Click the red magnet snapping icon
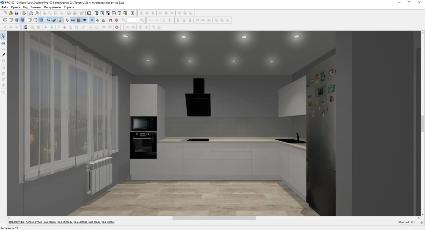 tap(111, 20)
